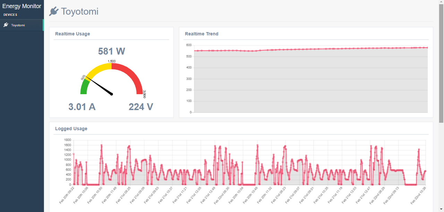
Task: Click the Energy Monitor title
Action: point(22,6)
